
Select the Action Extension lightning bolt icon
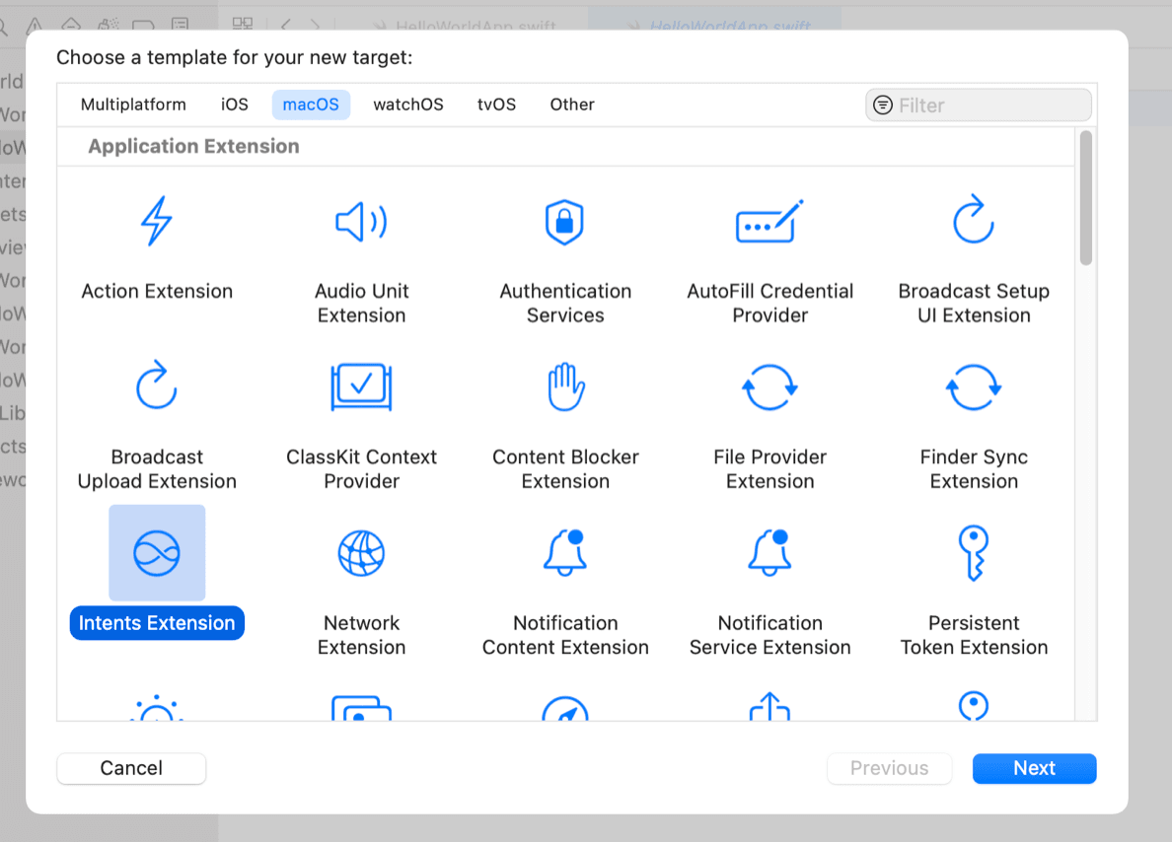[157, 221]
